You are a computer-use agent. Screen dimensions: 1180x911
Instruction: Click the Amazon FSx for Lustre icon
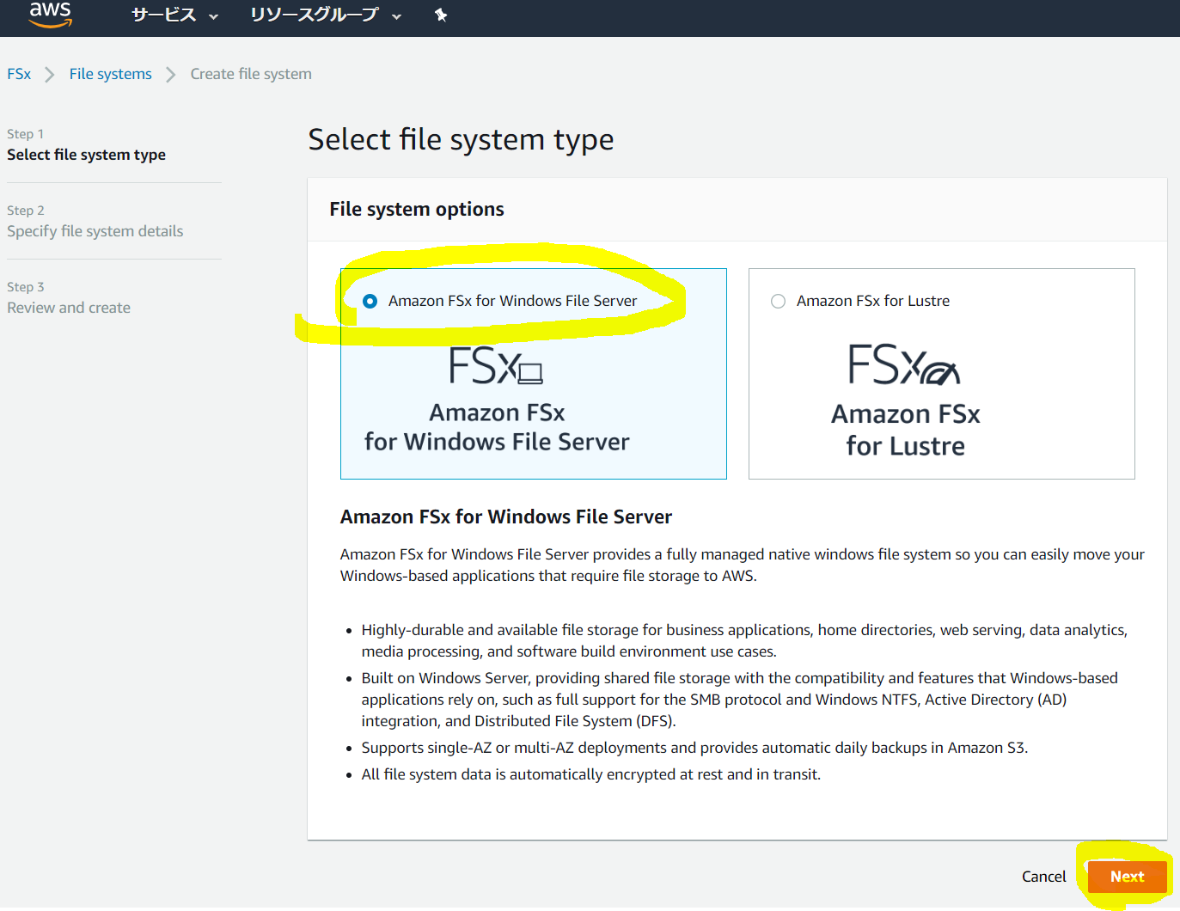click(905, 365)
